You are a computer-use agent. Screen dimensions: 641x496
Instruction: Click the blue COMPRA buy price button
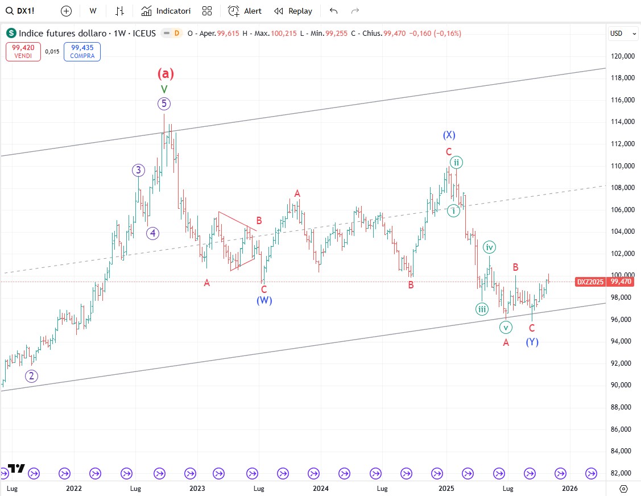click(82, 52)
